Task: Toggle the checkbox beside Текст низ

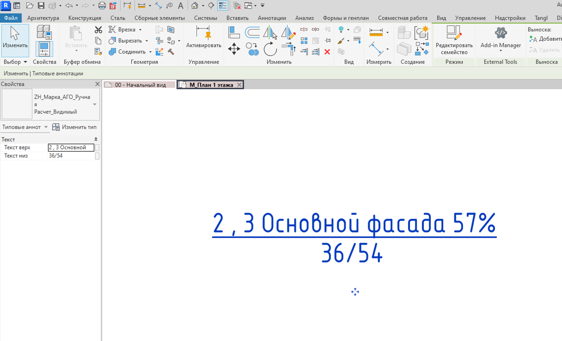Action: coord(97,156)
